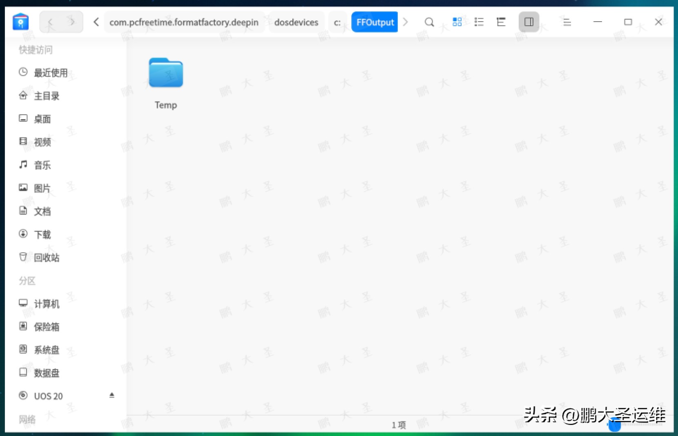Click the file manager logo icon
Screen dimensions: 678x436
[x=20, y=22]
